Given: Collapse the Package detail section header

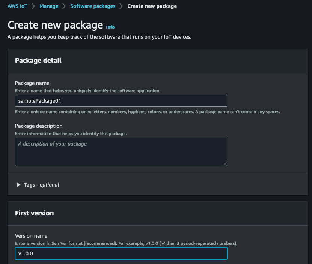Looking at the screenshot, I should click(x=38, y=61).
